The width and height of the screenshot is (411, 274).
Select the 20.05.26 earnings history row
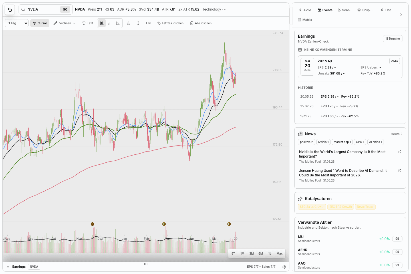click(350, 96)
